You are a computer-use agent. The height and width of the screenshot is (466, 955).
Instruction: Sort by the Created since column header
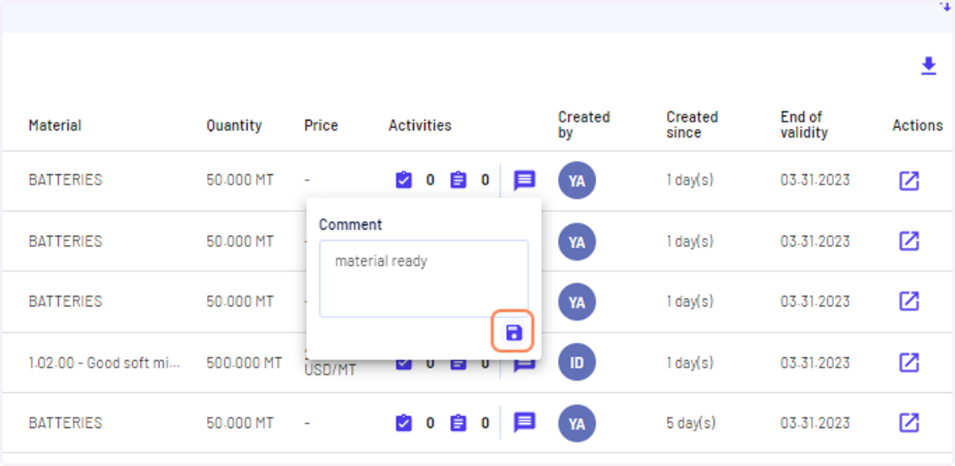(x=692, y=125)
